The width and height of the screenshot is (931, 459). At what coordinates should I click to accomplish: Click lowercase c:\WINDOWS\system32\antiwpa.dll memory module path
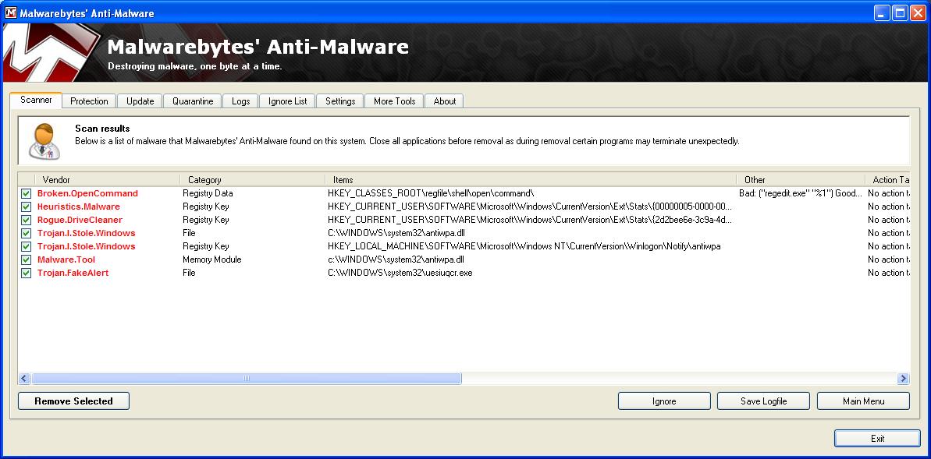396,260
